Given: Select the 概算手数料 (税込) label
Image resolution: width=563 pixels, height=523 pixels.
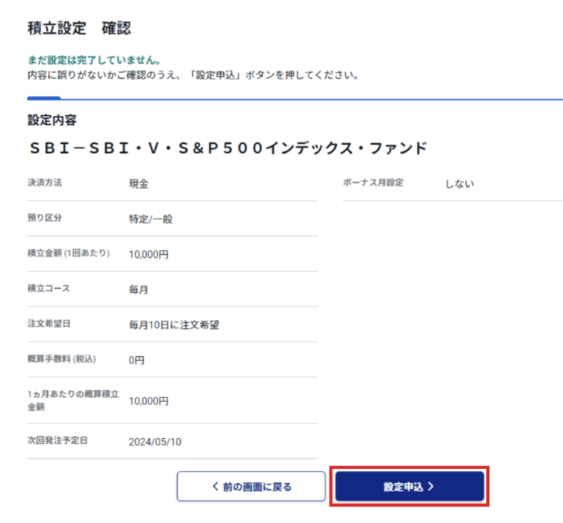Looking at the screenshot, I should 62,359.
